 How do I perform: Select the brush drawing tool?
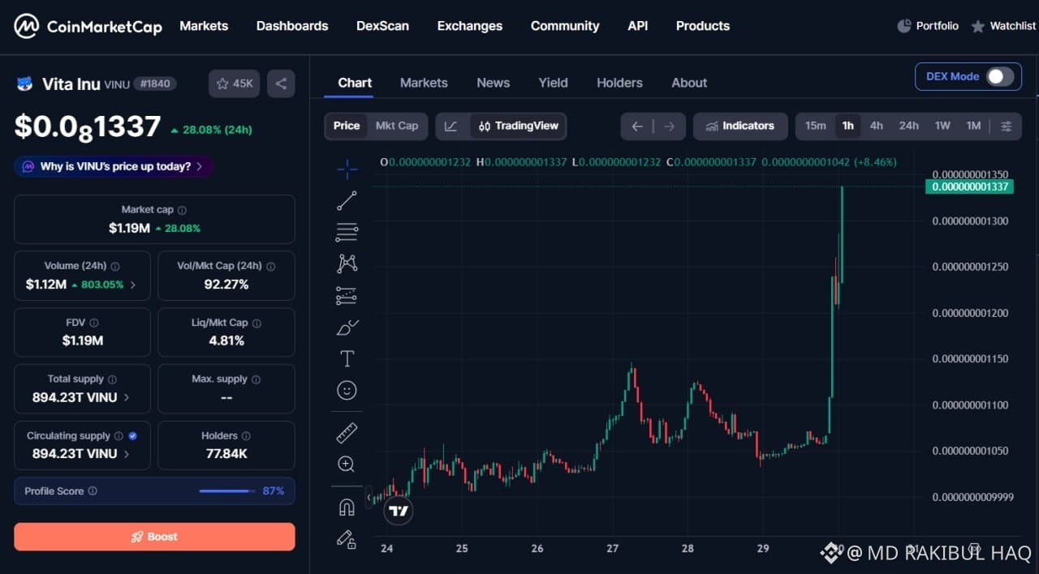point(347,328)
